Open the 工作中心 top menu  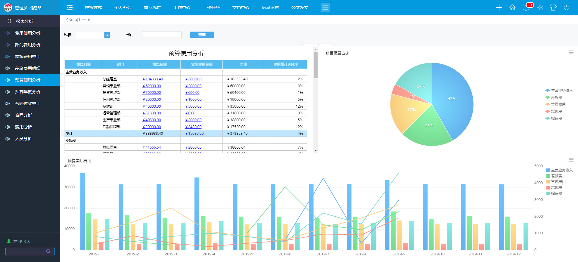click(x=182, y=8)
